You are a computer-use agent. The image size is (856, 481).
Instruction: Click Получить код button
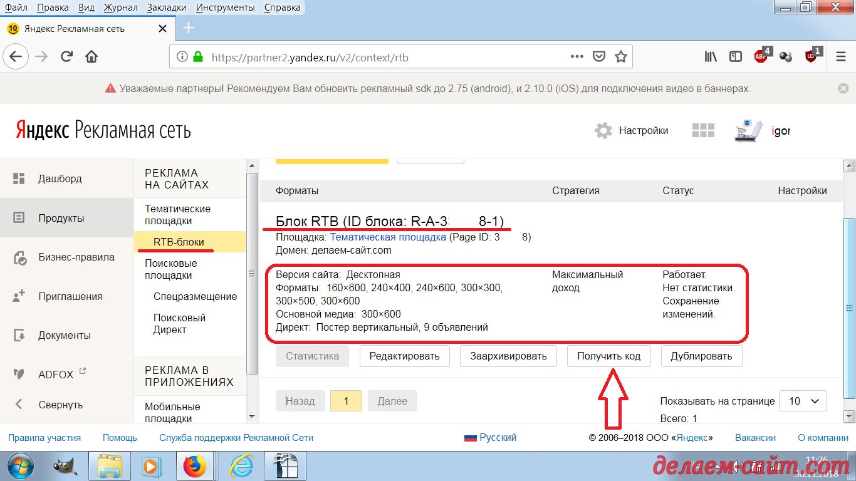[609, 356]
